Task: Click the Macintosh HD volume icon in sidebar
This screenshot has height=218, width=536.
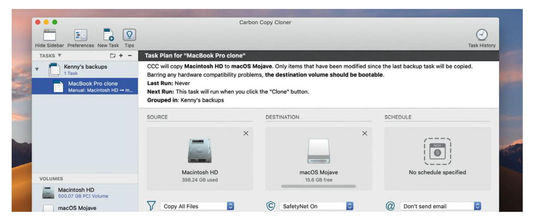Action: (x=48, y=192)
